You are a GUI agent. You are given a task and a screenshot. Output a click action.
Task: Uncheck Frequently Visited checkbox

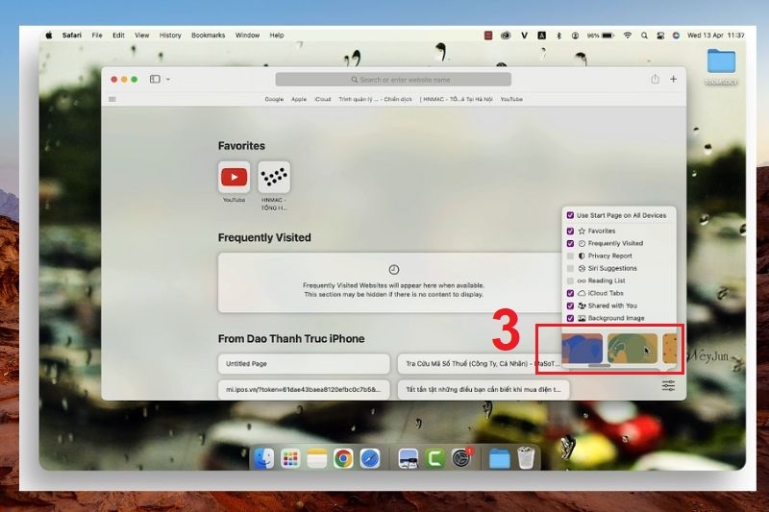(570, 243)
